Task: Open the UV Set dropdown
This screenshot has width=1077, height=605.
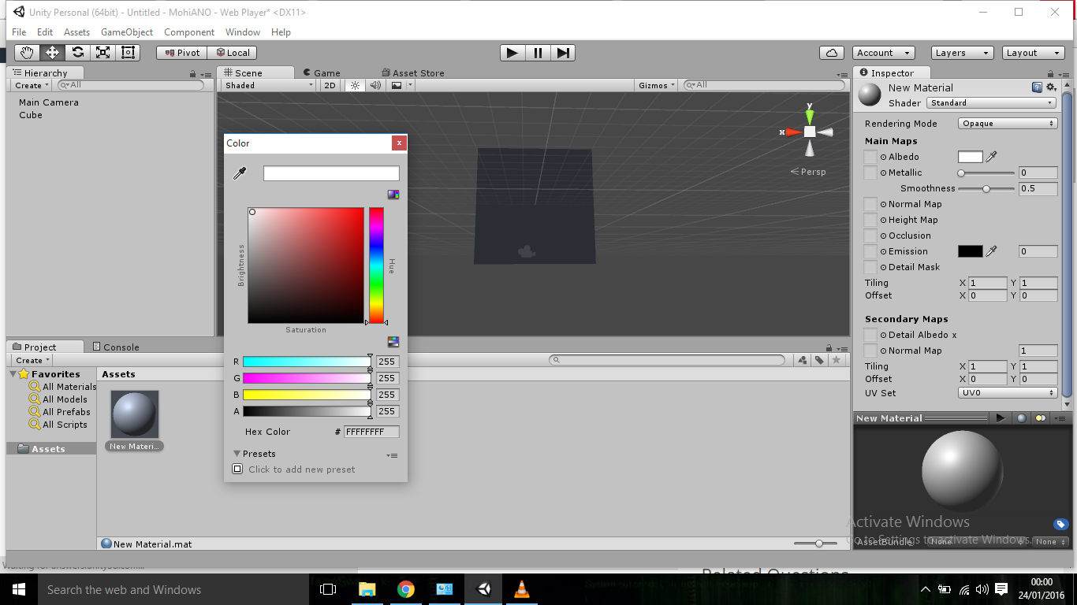Action: [1008, 393]
